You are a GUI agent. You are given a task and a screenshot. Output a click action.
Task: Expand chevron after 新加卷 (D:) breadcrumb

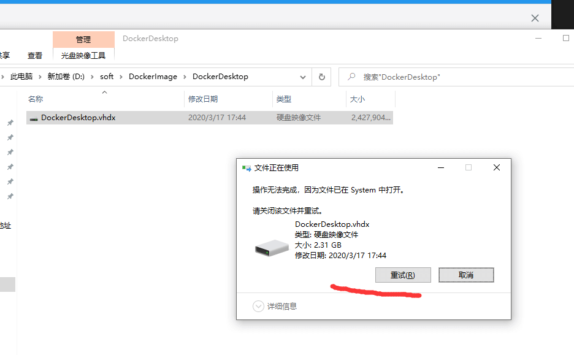92,77
